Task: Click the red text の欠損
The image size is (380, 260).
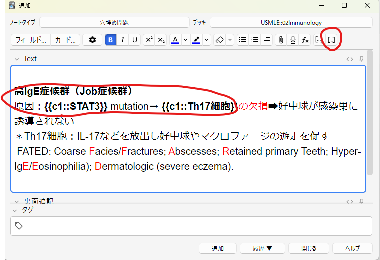Action: click(253, 106)
